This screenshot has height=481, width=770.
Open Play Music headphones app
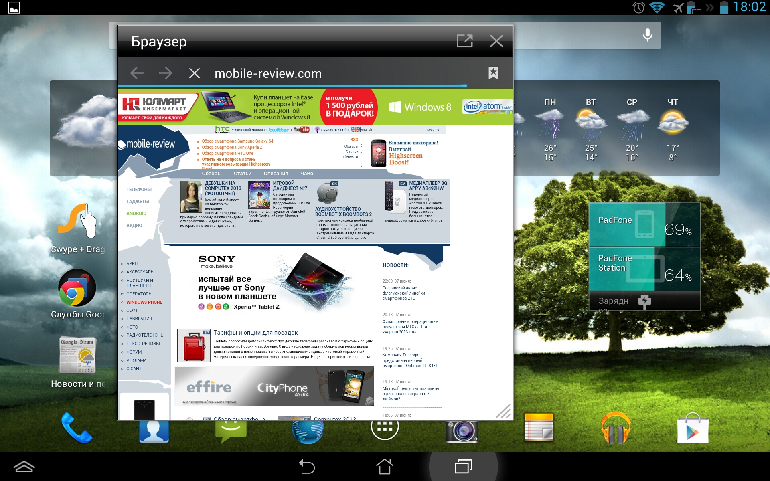point(616,428)
